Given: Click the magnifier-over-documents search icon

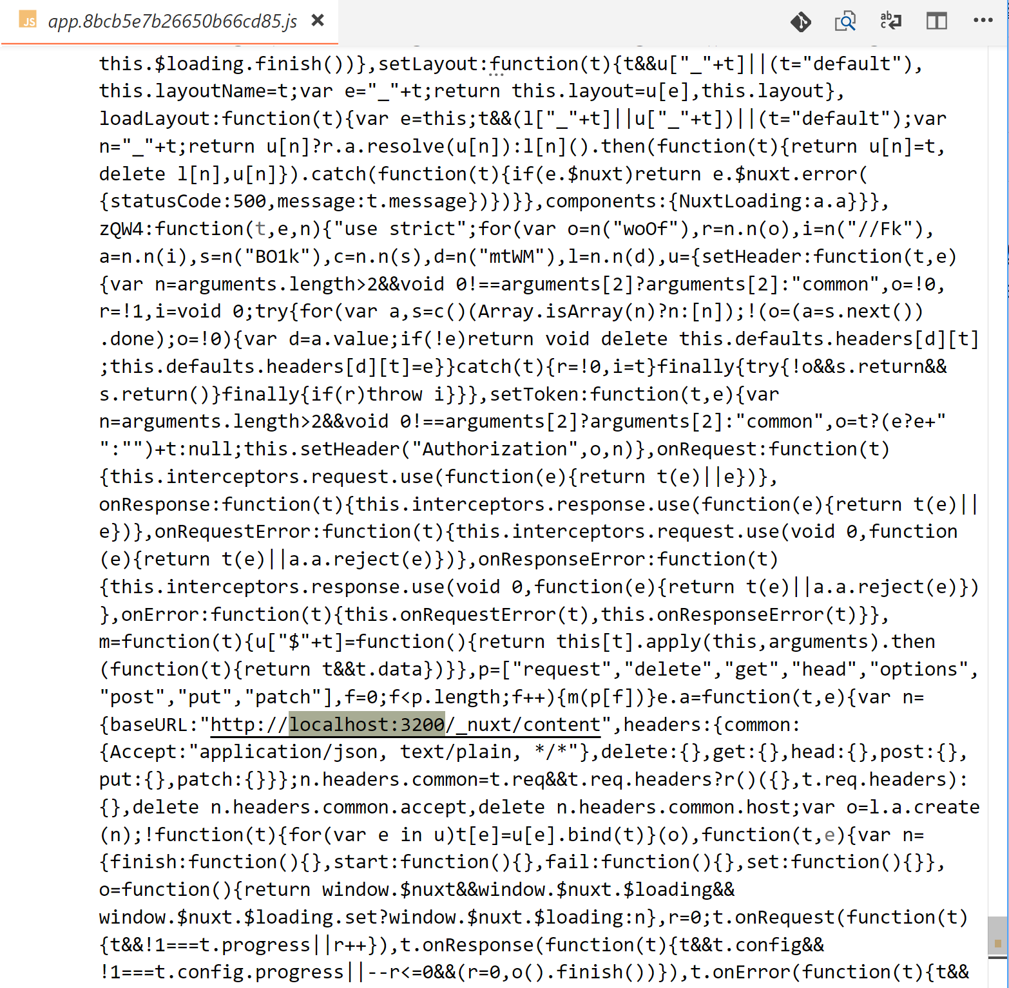Looking at the screenshot, I should 845,22.
